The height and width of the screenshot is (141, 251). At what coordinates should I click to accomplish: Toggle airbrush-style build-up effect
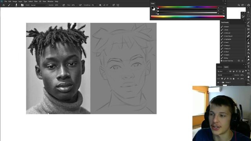(x=80, y=5)
